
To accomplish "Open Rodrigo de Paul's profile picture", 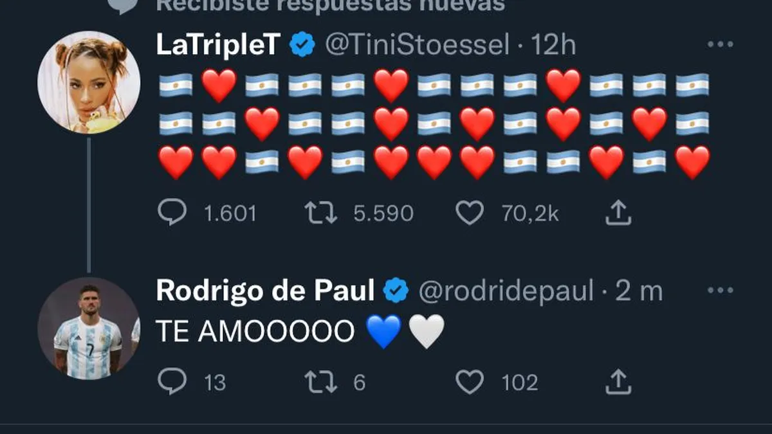I will [x=89, y=328].
